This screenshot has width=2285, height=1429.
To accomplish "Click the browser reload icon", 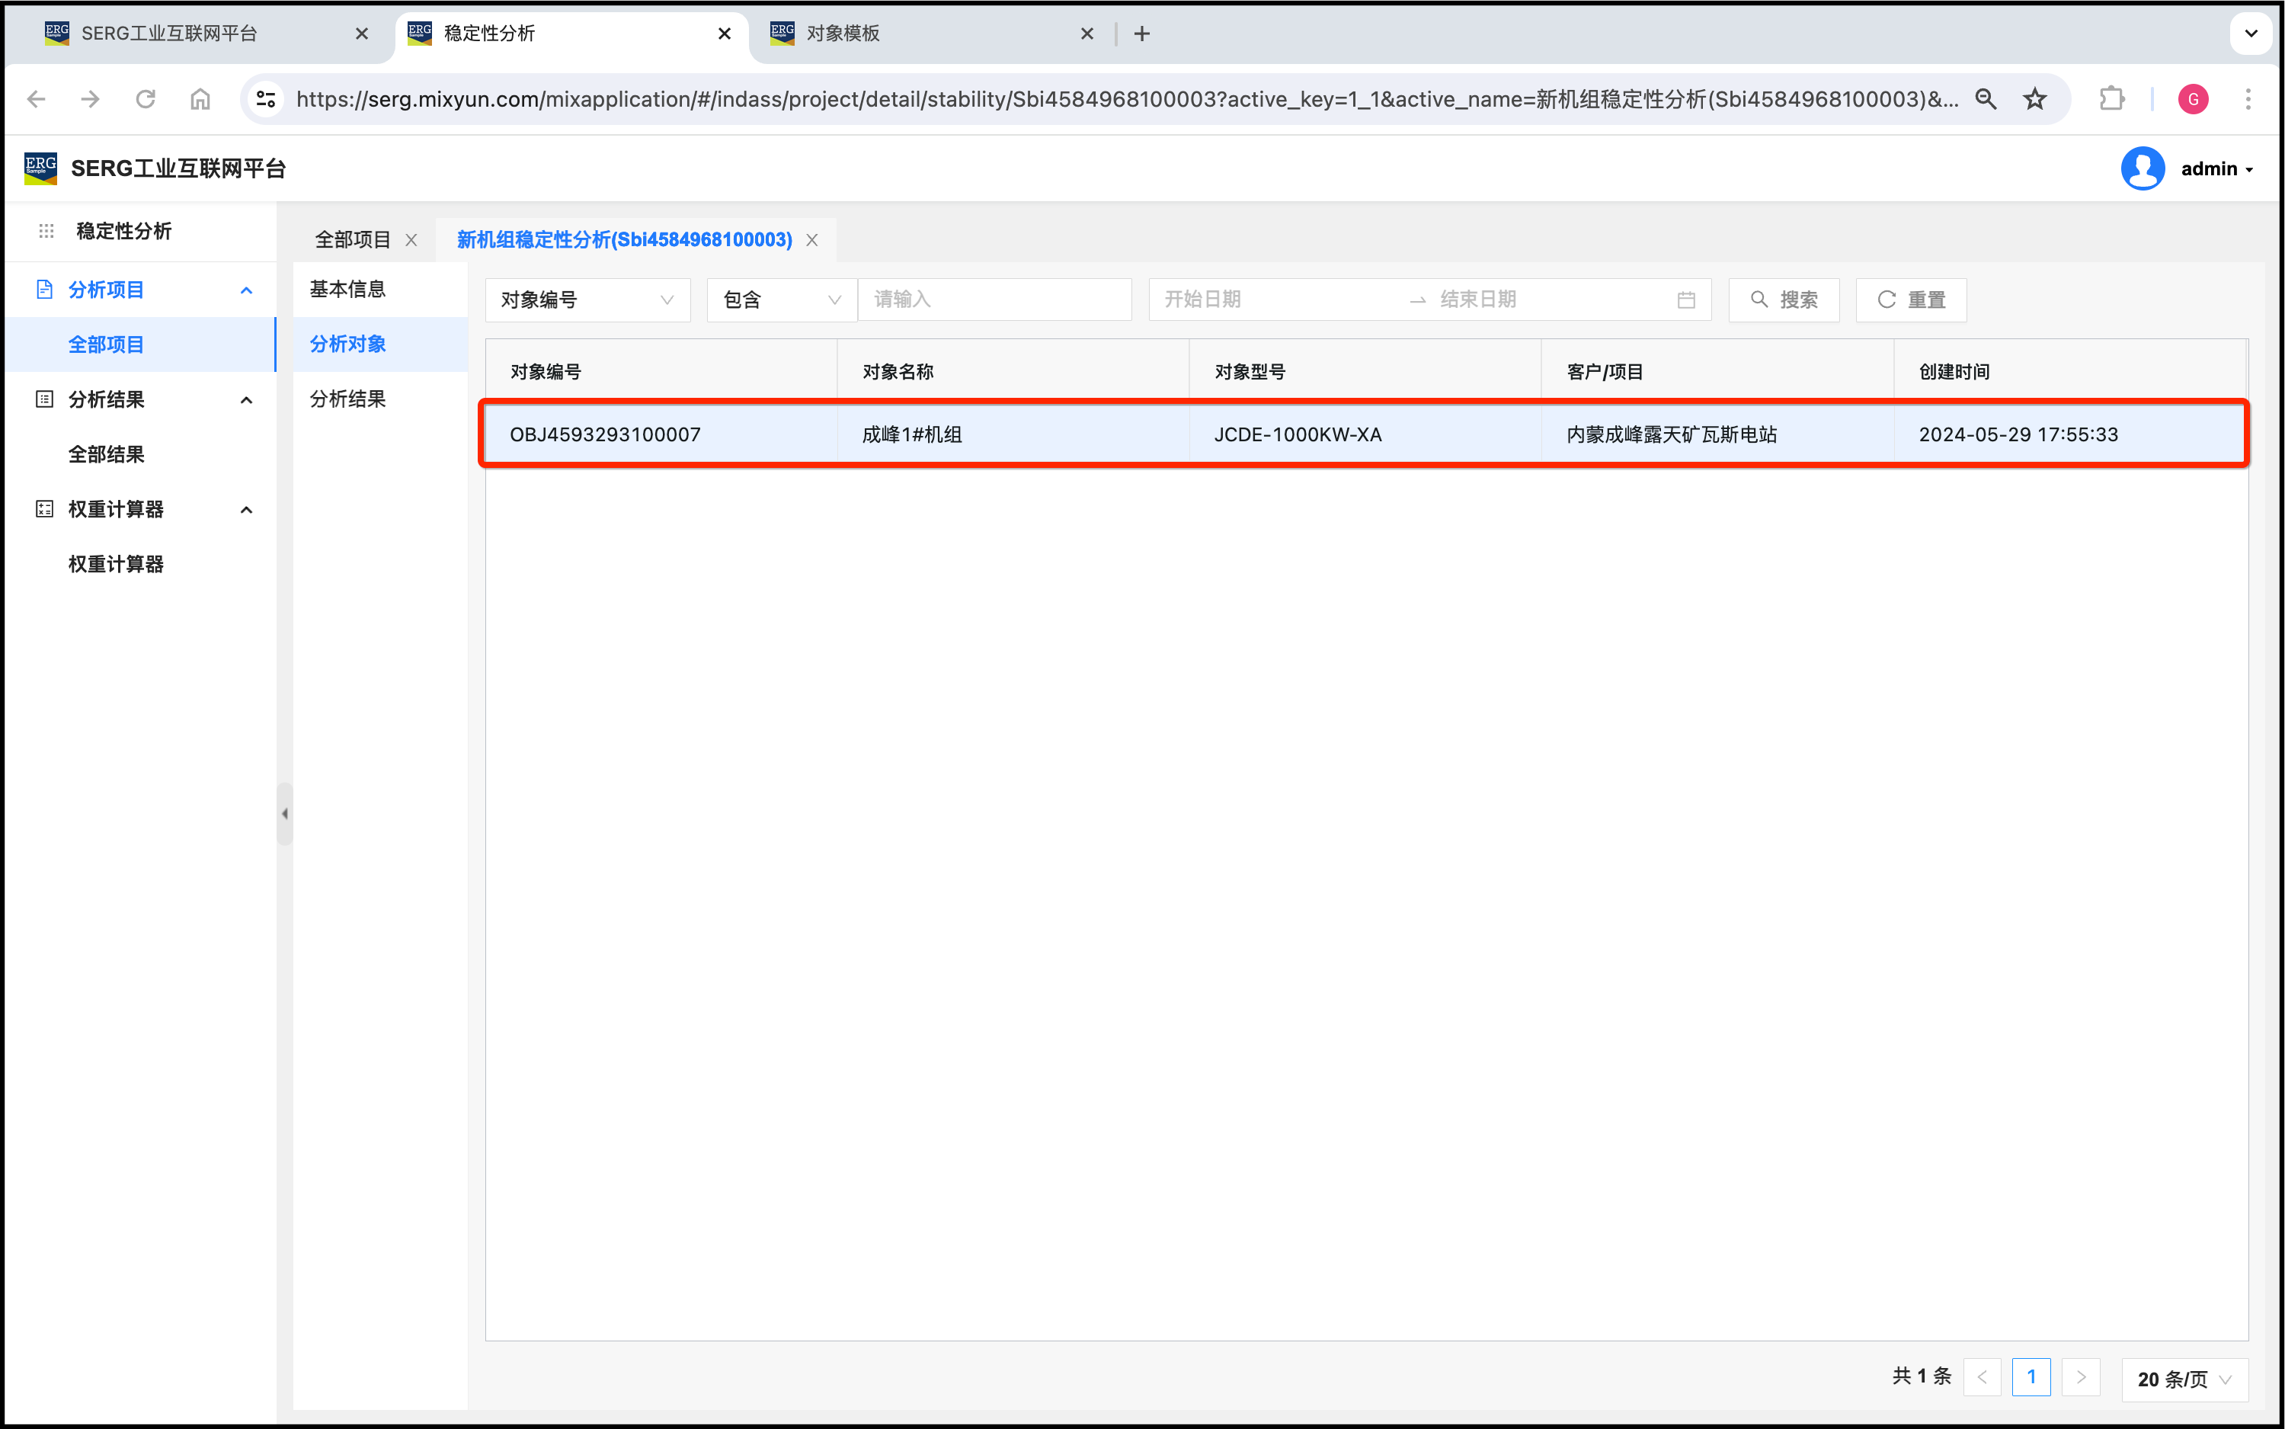I will pyautogui.click(x=146, y=99).
